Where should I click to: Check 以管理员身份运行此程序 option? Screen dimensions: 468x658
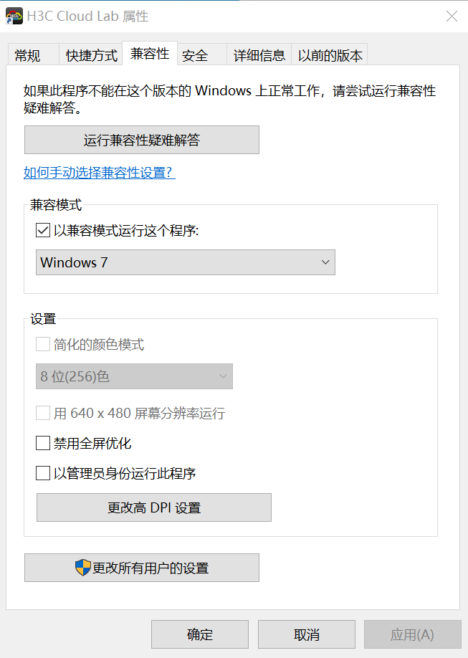42,474
